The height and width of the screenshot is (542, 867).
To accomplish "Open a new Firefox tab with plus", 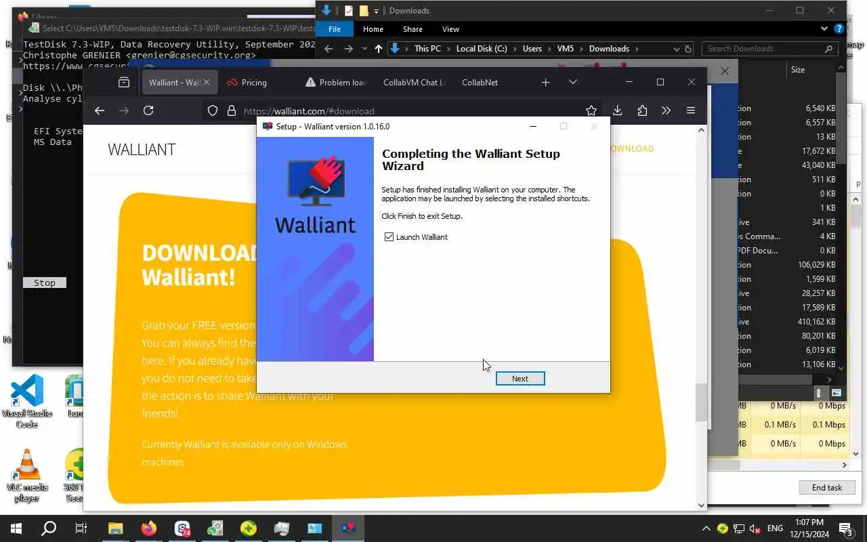I will click(546, 82).
